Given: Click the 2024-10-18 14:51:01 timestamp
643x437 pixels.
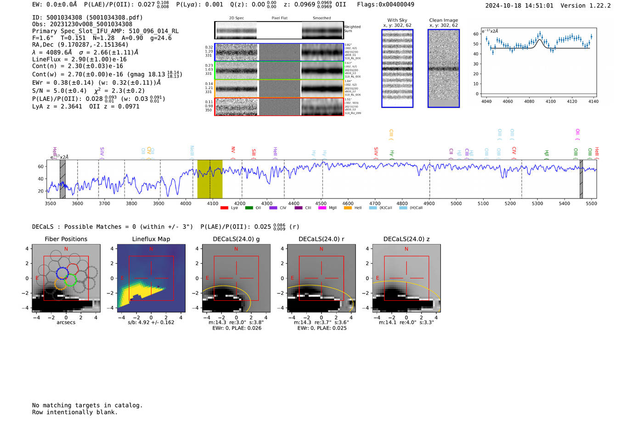Looking at the screenshot, I should tap(519, 6).
